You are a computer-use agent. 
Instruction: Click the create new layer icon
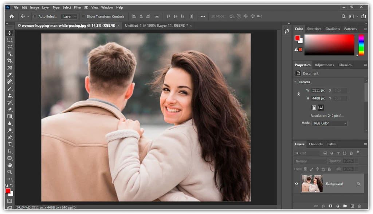352,206
